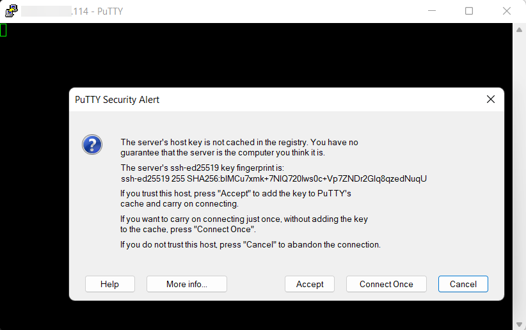Viewport: 526px width, 330px height.
Task: Cancel the connection
Action: click(x=463, y=284)
